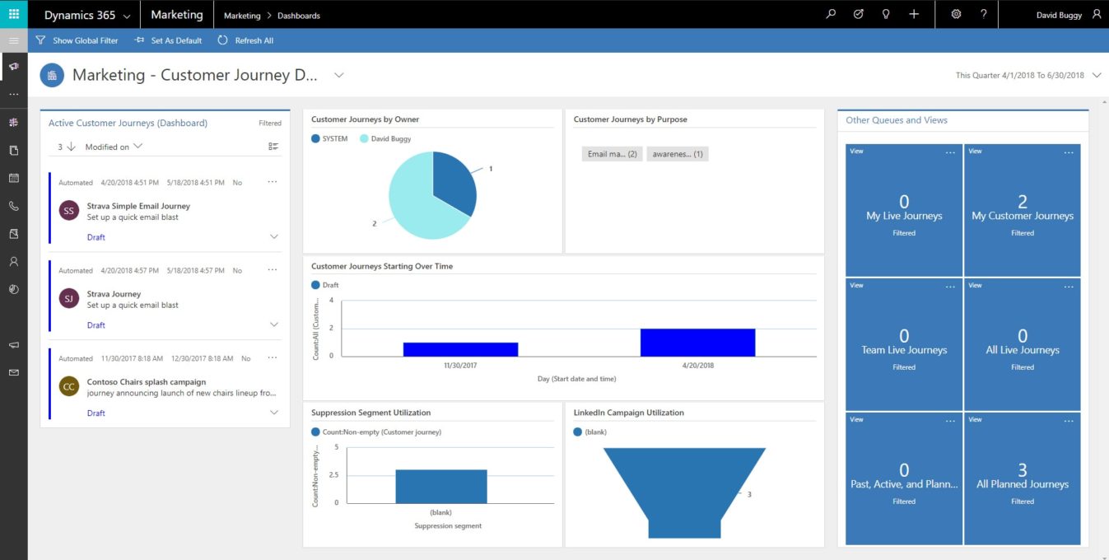Open the person contacts icon in sidebar
Image resolution: width=1109 pixels, height=560 pixels.
coord(13,262)
